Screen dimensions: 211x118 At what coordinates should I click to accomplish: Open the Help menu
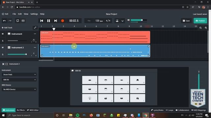click(x=42, y=14)
